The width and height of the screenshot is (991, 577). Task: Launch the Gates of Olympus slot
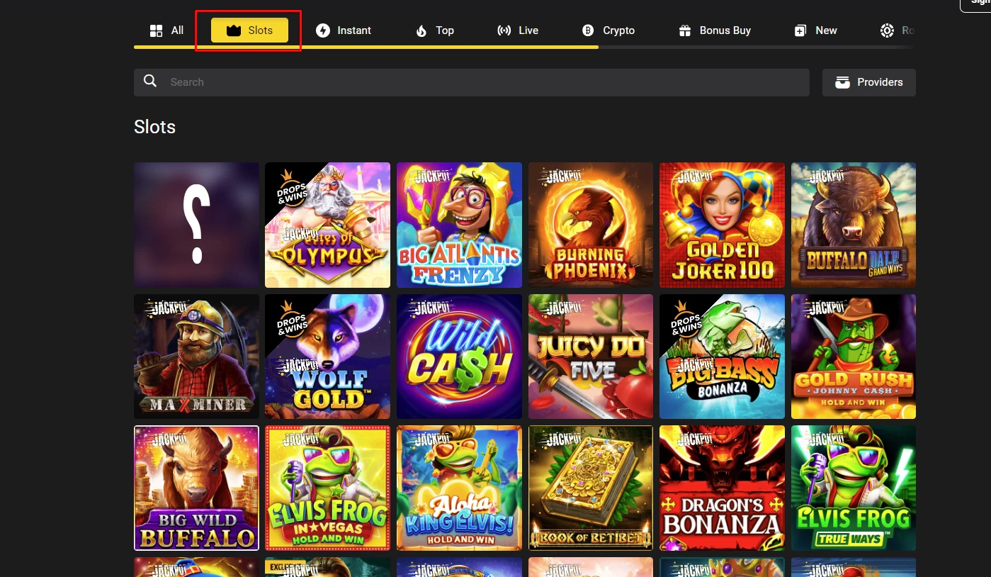(x=327, y=225)
